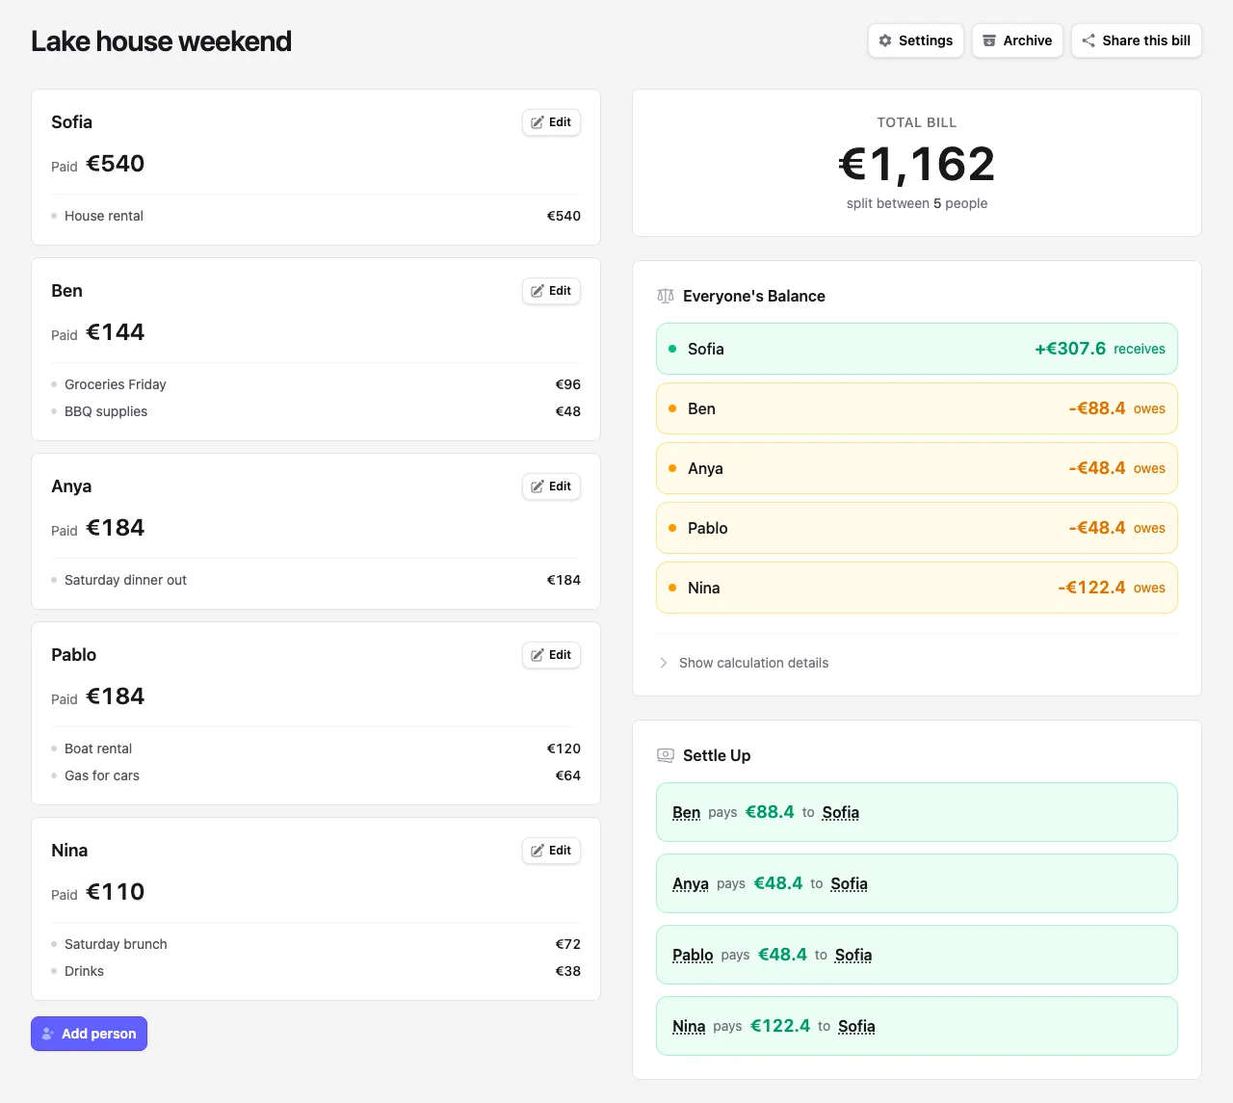Click Sofia's Paid €540 amount
1233x1103 pixels.
click(116, 164)
